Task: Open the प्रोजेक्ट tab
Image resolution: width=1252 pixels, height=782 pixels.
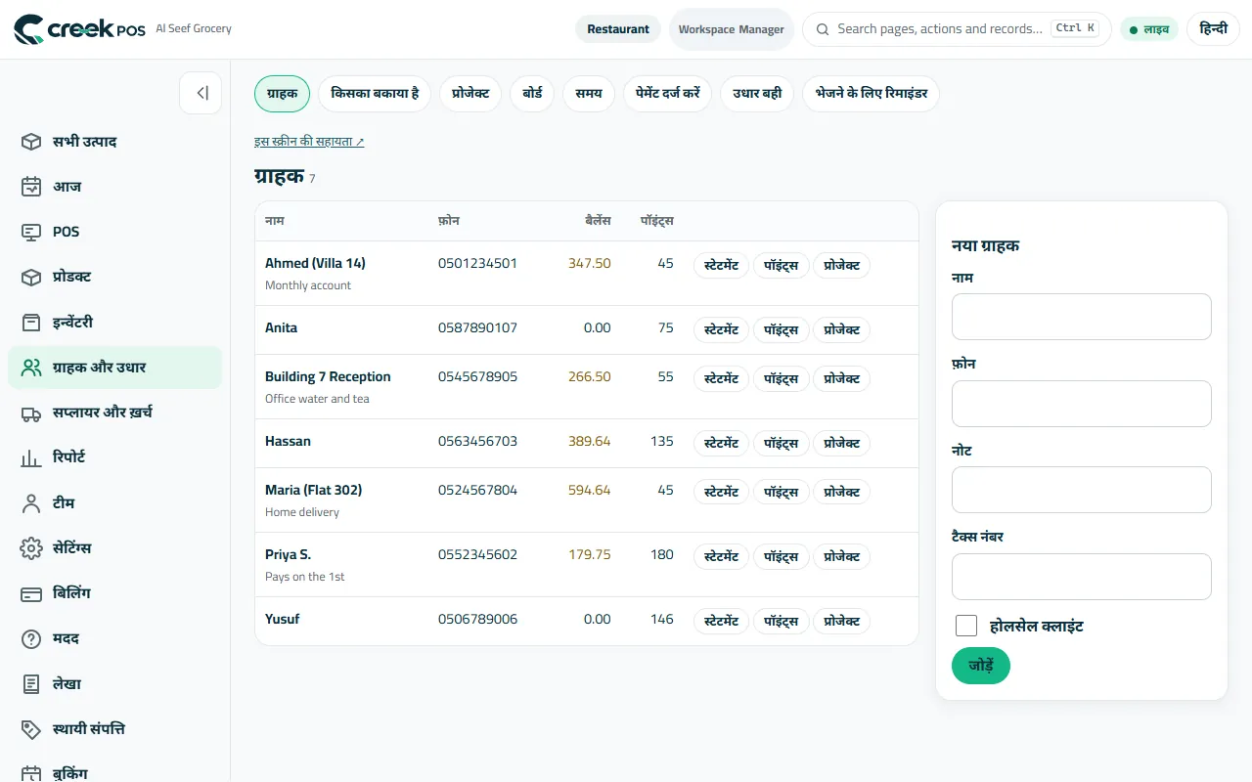Action: click(470, 94)
